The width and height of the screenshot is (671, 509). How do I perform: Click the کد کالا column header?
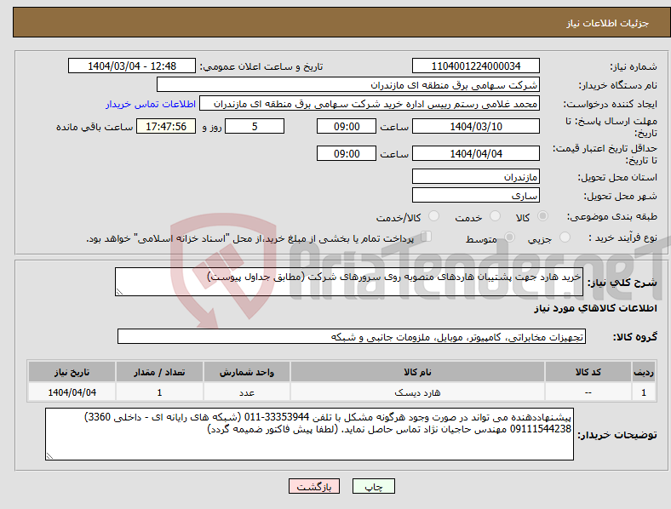[x=588, y=372]
